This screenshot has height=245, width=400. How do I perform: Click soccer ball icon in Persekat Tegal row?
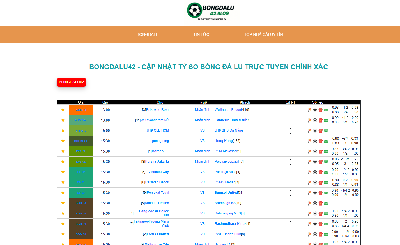click(315, 193)
